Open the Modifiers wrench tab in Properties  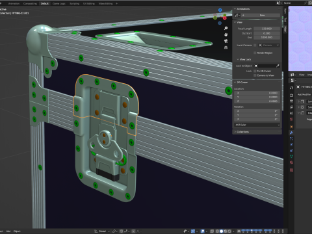coord(291,133)
